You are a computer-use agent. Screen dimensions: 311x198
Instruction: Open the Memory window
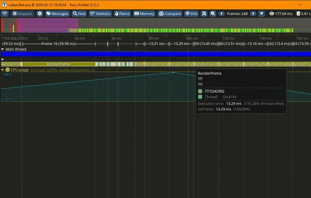coord(144,13)
